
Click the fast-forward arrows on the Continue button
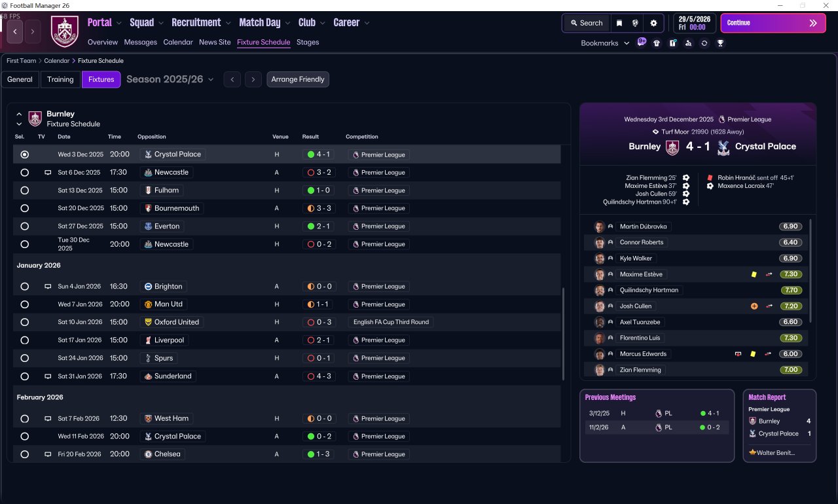[813, 23]
